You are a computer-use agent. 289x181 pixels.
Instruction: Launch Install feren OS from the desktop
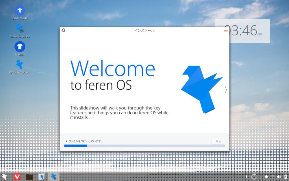pos(19,28)
